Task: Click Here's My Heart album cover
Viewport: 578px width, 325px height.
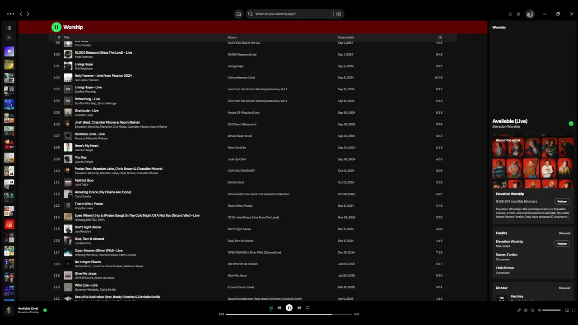Action: click(x=68, y=147)
